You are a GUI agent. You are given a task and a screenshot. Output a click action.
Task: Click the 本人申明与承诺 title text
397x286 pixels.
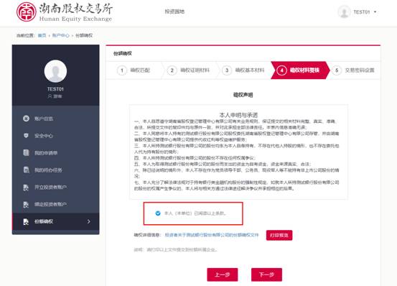pos(238,115)
